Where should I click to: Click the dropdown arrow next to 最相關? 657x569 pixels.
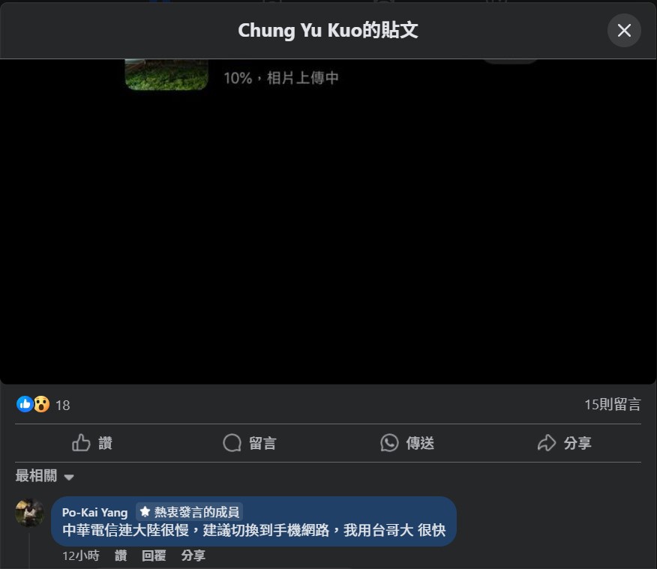click(69, 477)
